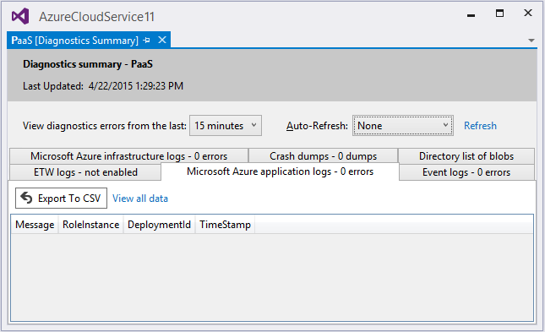Sort by Message column header
545x332 pixels.
(35, 225)
